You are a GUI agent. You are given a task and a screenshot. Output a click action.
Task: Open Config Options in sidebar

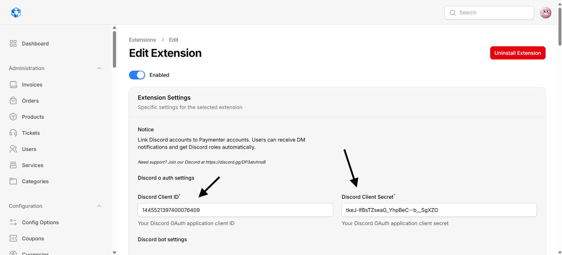point(40,222)
